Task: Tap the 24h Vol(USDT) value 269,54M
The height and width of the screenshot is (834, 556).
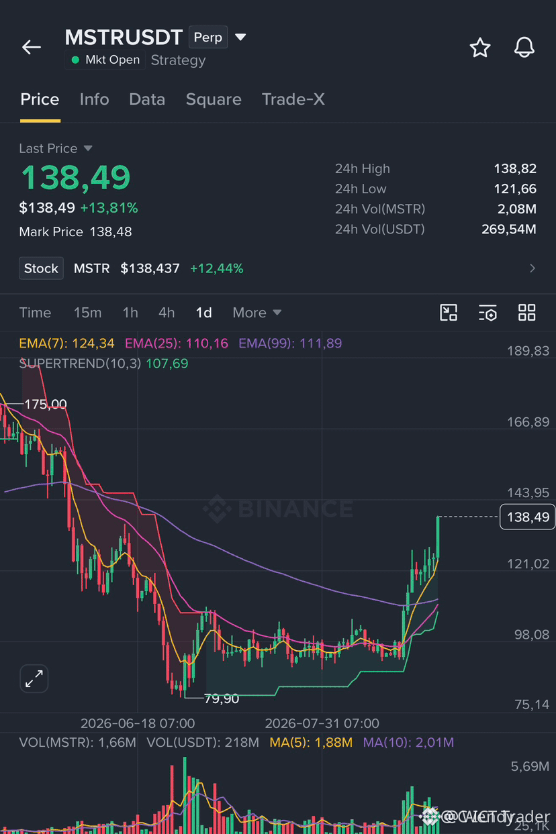Action: coord(509,229)
